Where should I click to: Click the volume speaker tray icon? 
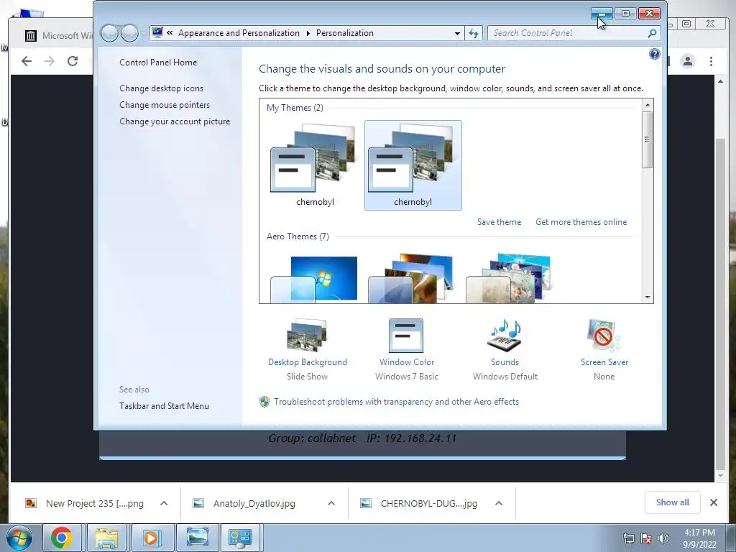[663, 538]
